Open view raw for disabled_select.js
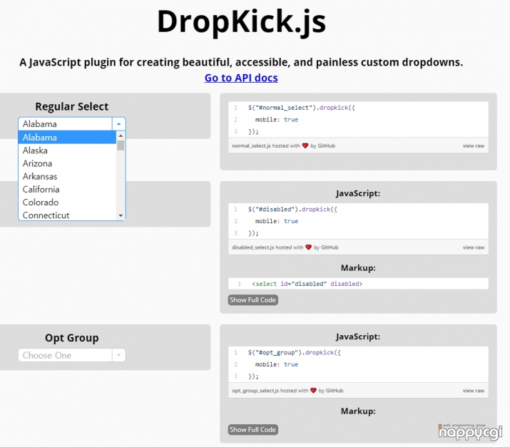510x447 pixels. pyautogui.click(x=473, y=247)
